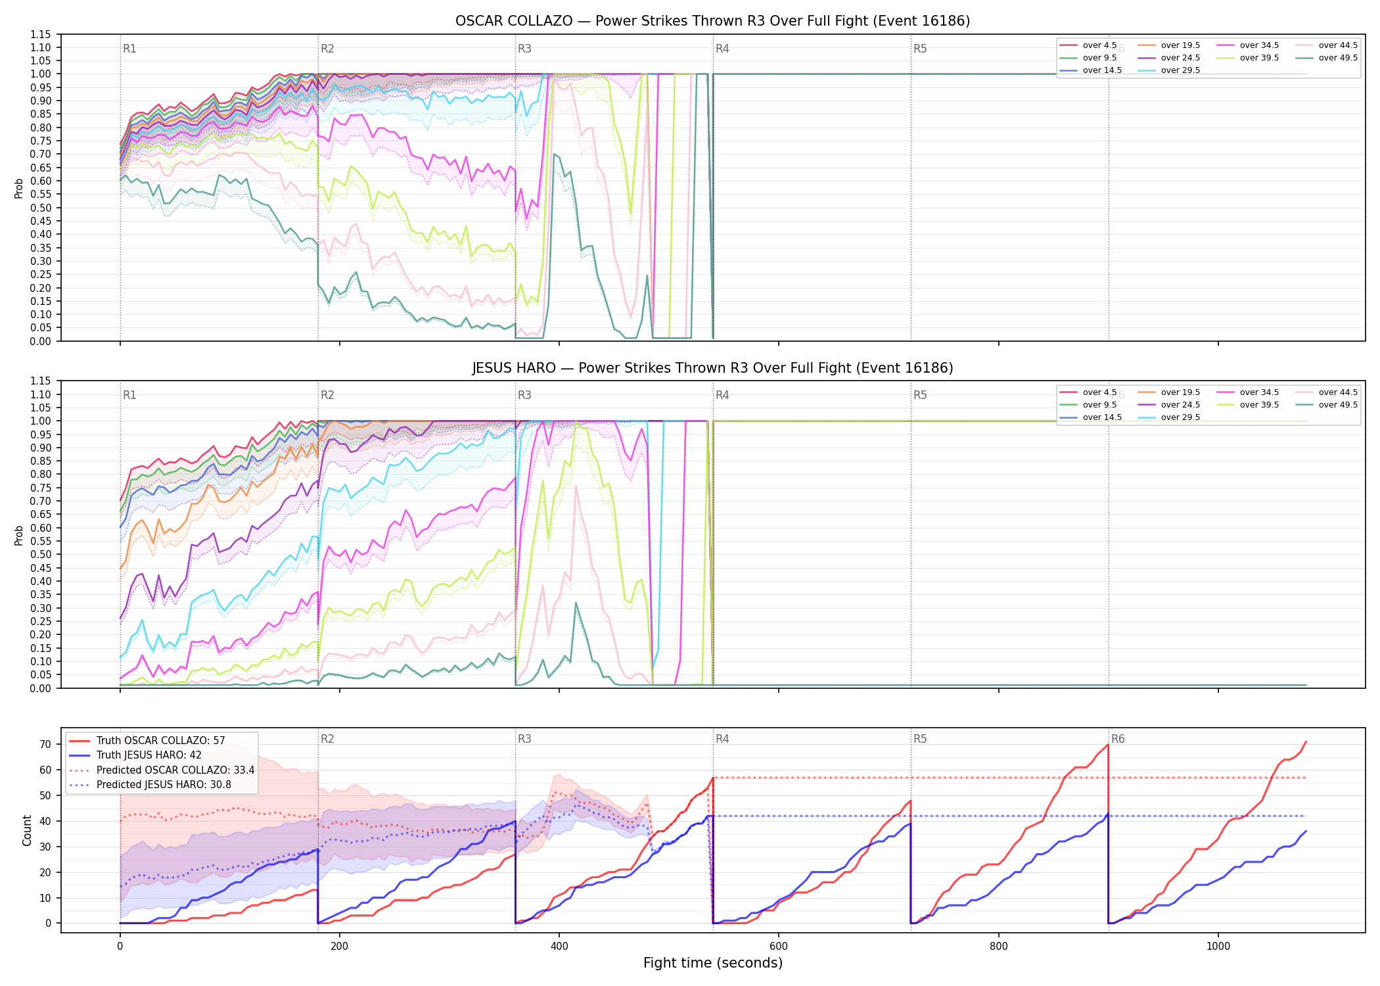Click the R3 round marker in Oscar Collazo chart
Image resolution: width=1380 pixels, height=986 pixels.
click(524, 49)
